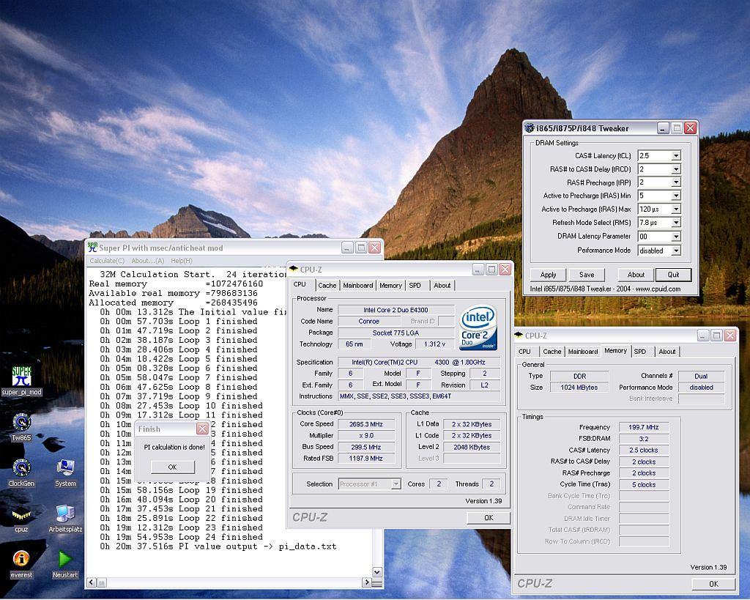
Task: Click Save in the i865 Tweaker
Action: click(x=587, y=275)
